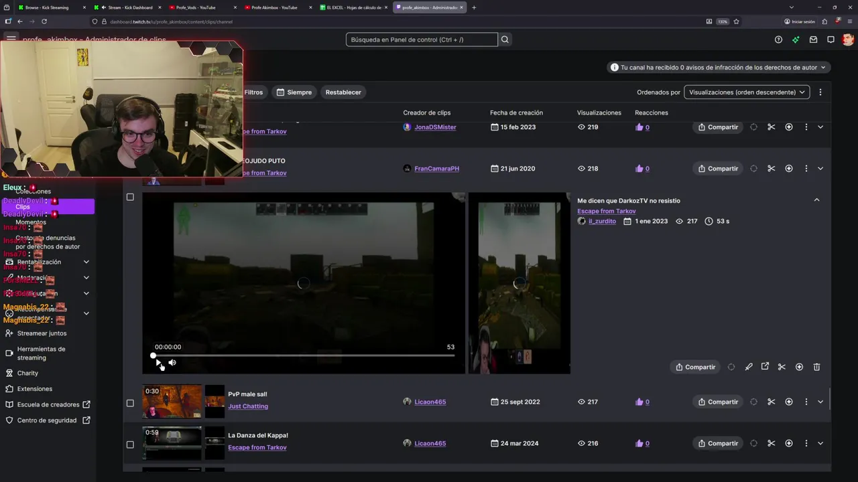Open Herramientas de streaming in sidebar
This screenshot has height=482, width=858.
coord(41,353)
